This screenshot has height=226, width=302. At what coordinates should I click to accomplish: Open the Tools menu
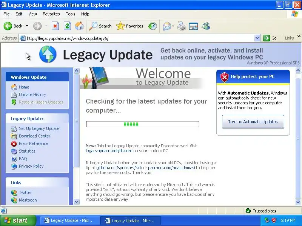(x=71, y=14)
